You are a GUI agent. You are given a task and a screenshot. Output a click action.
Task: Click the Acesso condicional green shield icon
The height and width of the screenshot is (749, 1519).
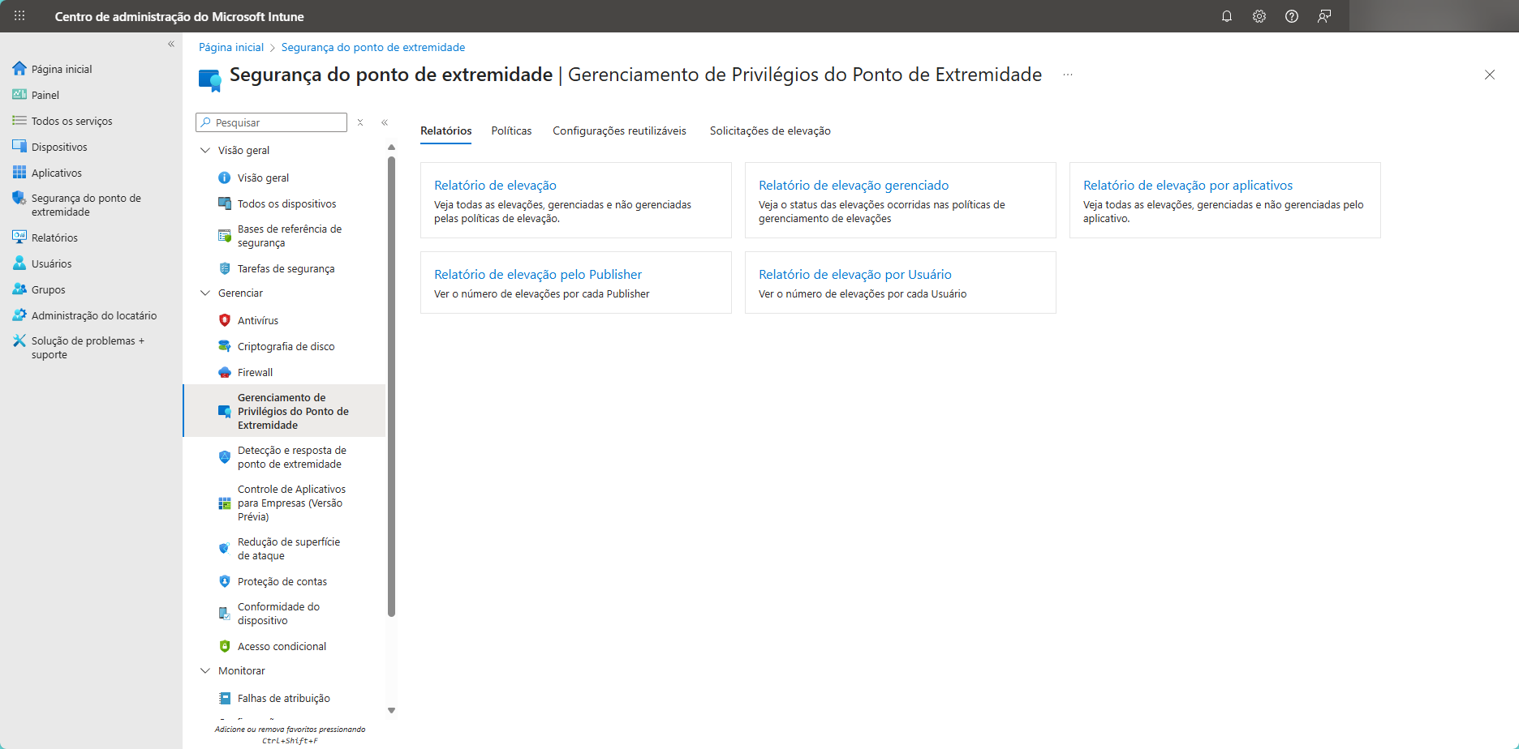(225, 646)
